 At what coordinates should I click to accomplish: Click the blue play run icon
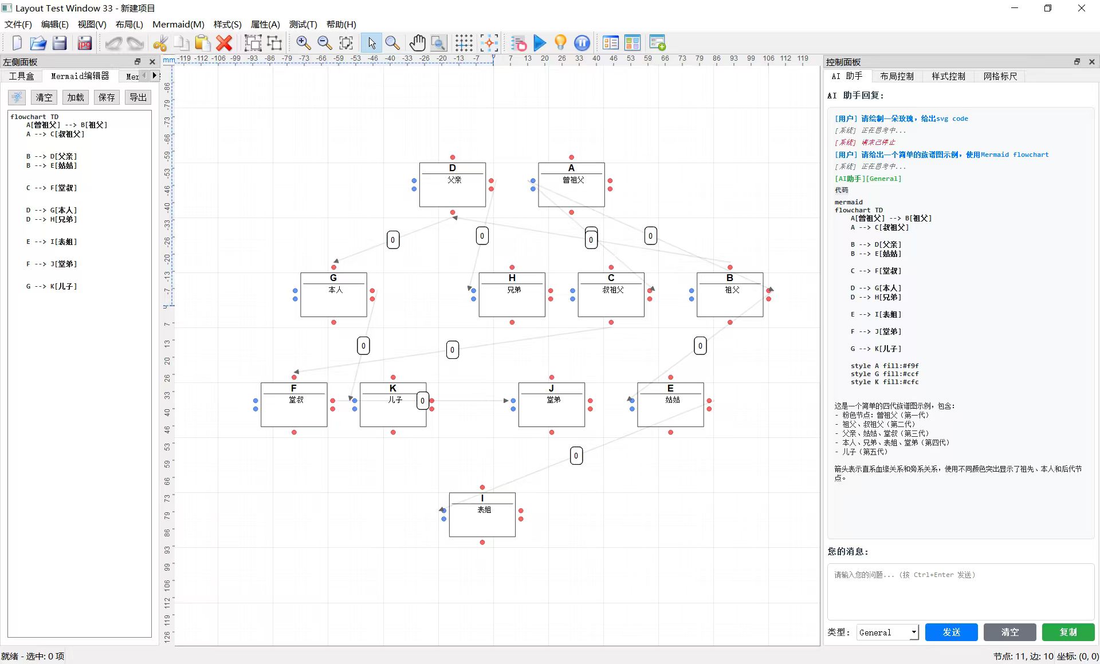click(540, 43)
